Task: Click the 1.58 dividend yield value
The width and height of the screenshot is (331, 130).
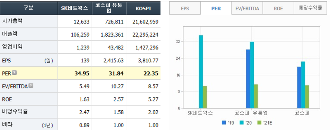Action: [x=118, y=112]
